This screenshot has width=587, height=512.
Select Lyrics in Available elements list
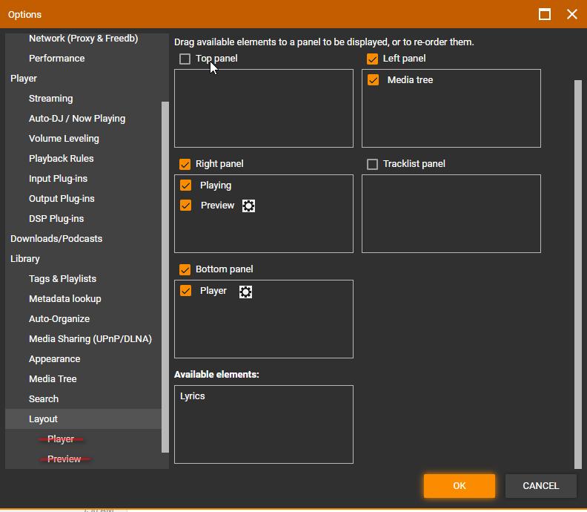point(193,396)
